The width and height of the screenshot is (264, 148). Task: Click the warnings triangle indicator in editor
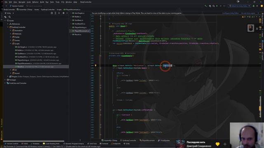(x=244, y=17)
